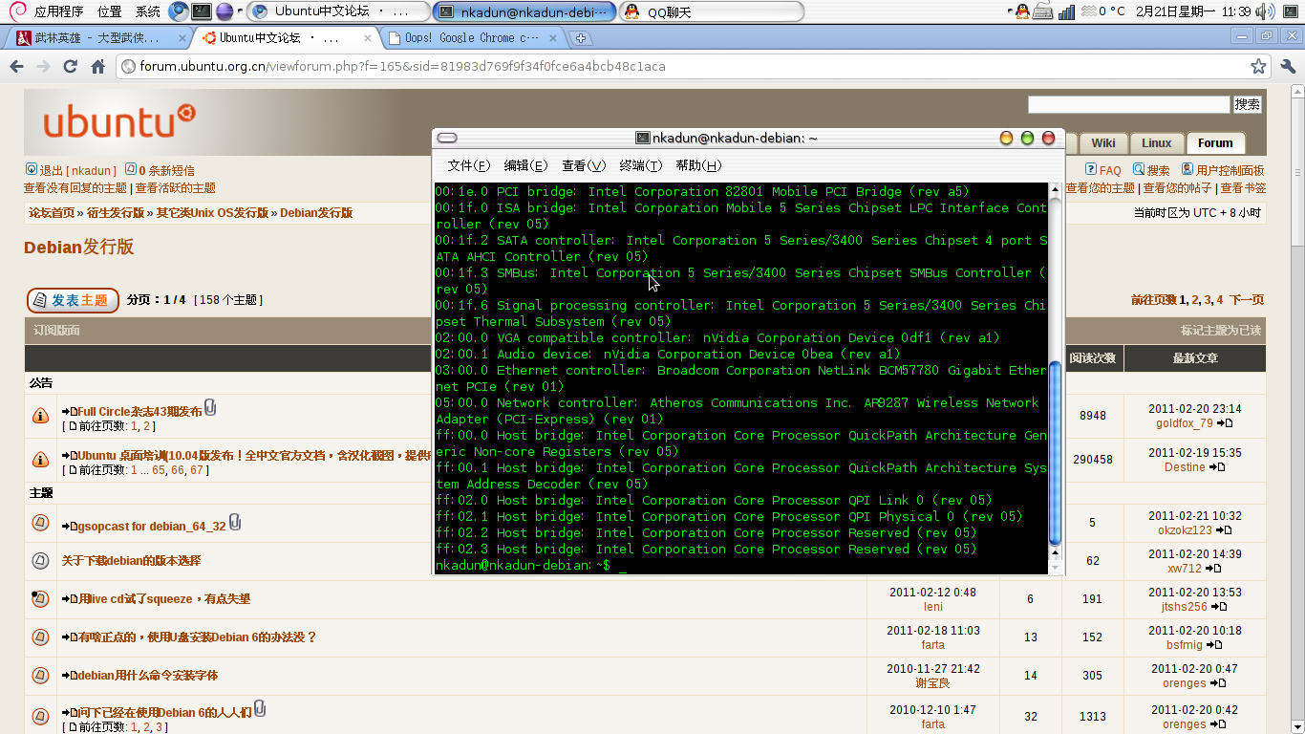Viewport: 1305px width, 734px height.
Task: Open 查看没有回复的主题 link
Action: [x=75, y=188]
